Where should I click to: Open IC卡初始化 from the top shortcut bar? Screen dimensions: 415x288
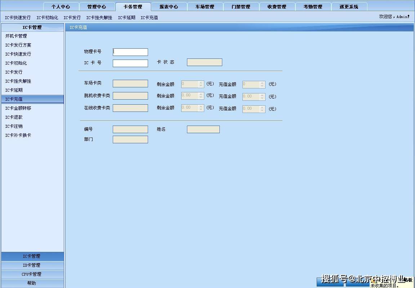point(47,17)
